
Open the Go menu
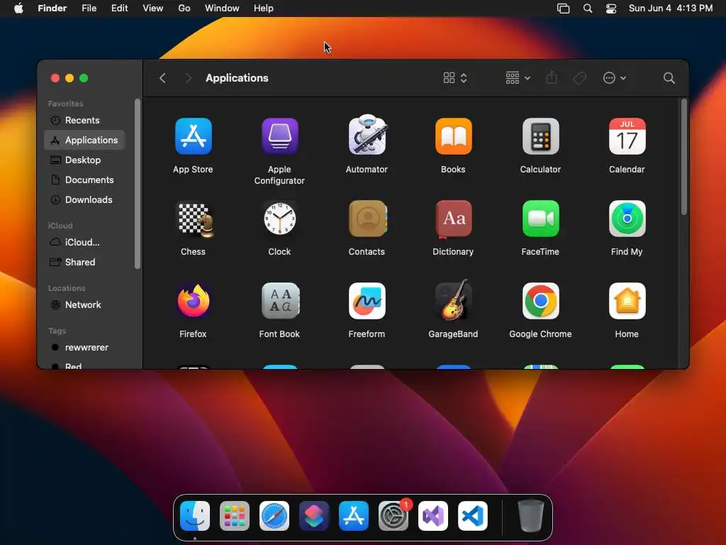click(x=184, y=9)
